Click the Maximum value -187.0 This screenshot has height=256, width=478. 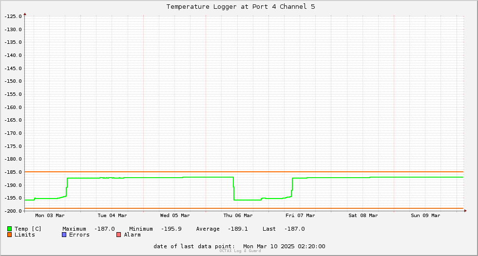click(x=105, y=229)
